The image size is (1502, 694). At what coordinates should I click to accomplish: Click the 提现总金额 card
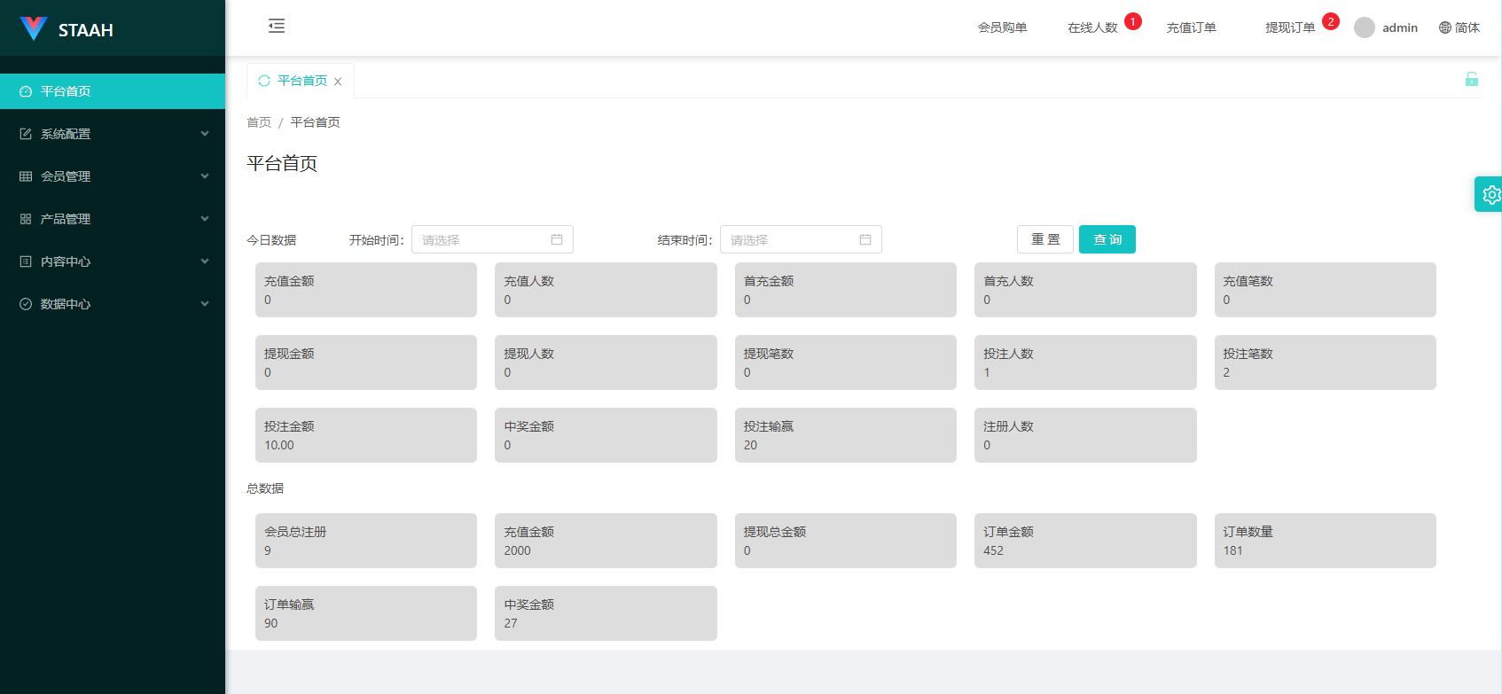pos(846,541)
